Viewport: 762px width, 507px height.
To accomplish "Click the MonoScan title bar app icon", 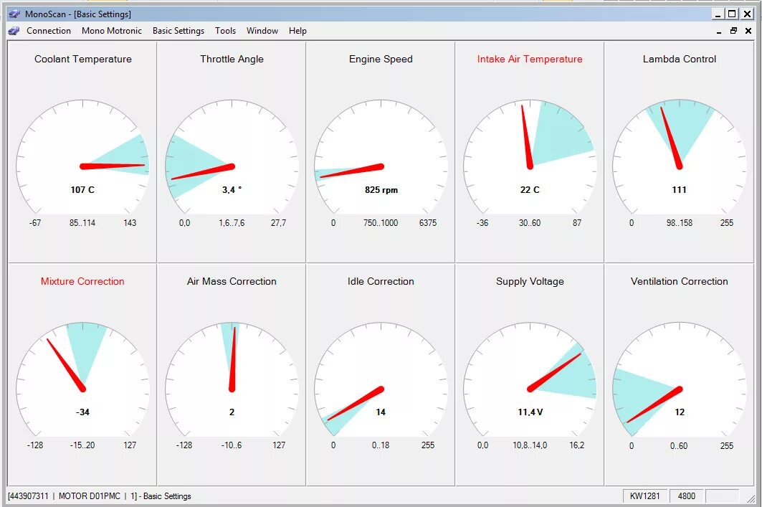I will [x=14, y=14].
